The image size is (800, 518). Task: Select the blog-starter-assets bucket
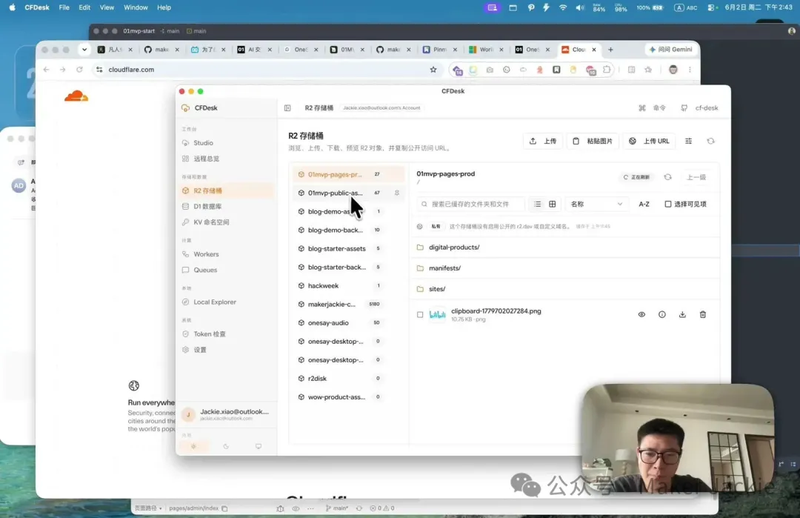coord(348,248)
